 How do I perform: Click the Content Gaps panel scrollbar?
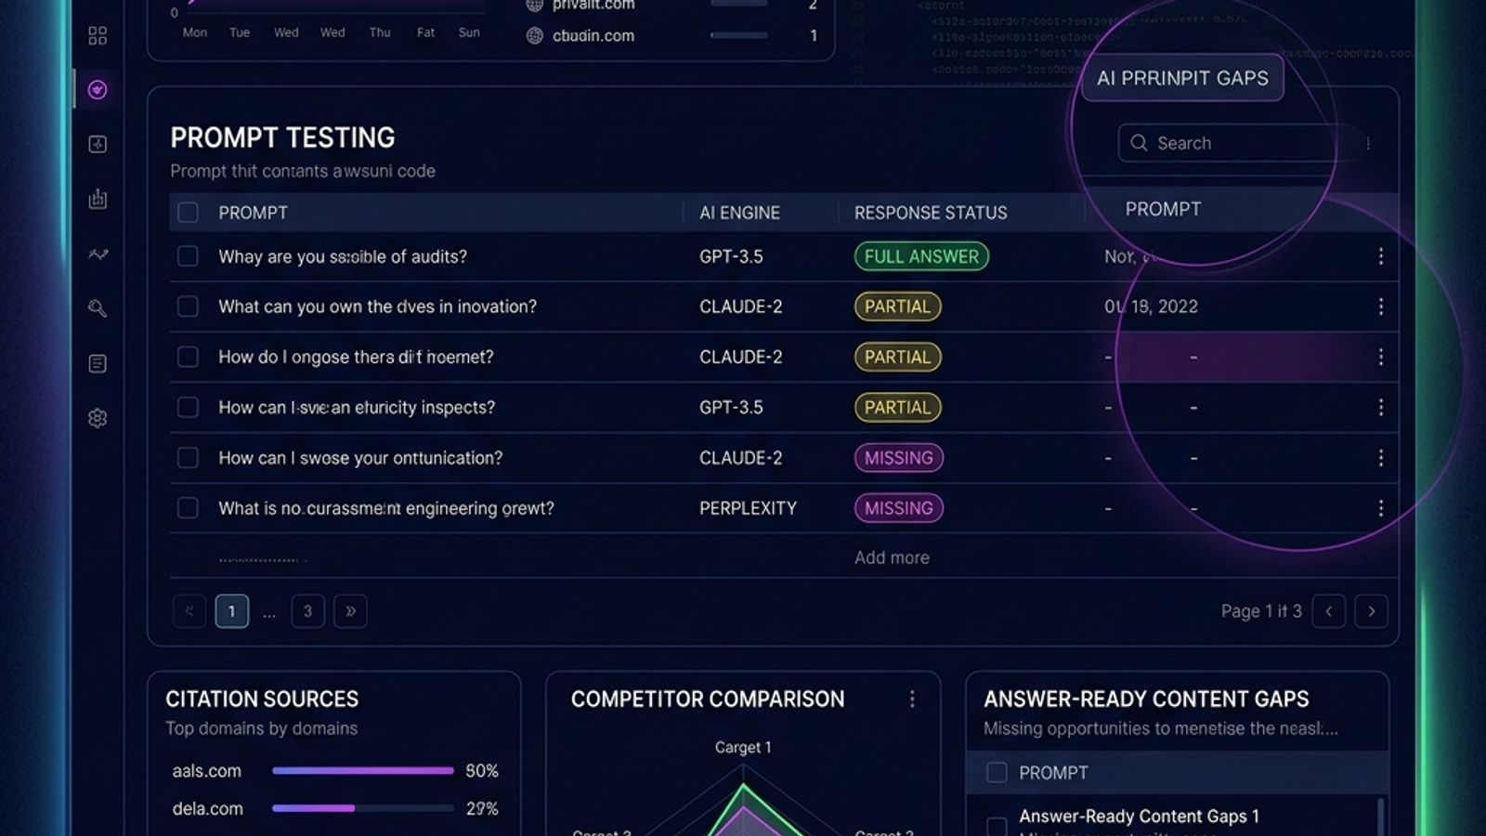click(x=1380, y=817)
